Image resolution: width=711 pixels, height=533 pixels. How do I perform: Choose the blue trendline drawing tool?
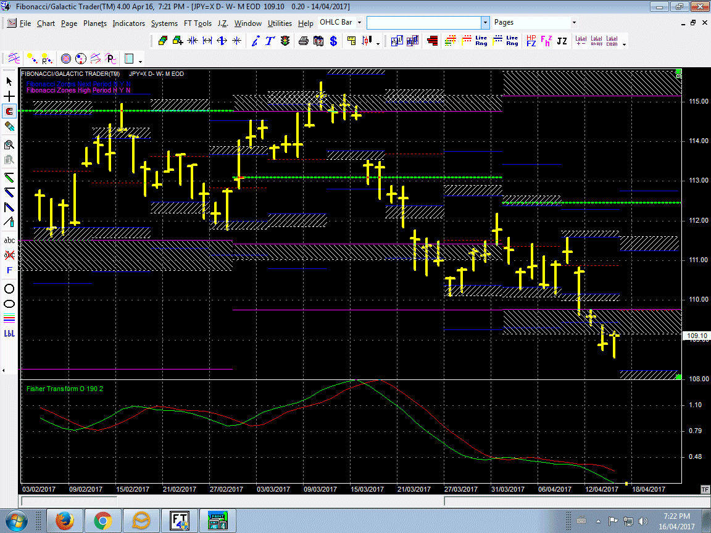pos(9,192)
